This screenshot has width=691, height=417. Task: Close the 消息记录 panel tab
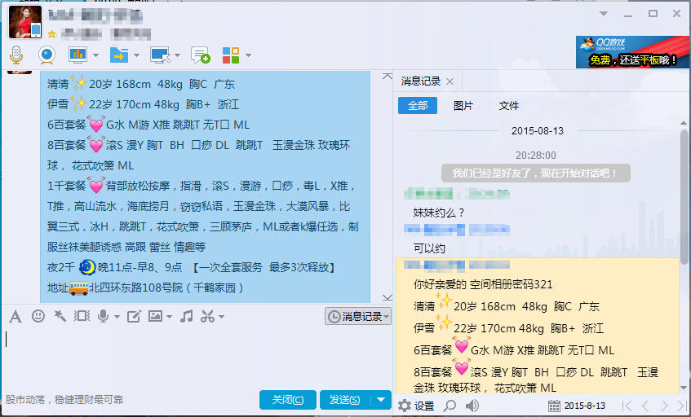pyautogui.click(x=450, y=81)
